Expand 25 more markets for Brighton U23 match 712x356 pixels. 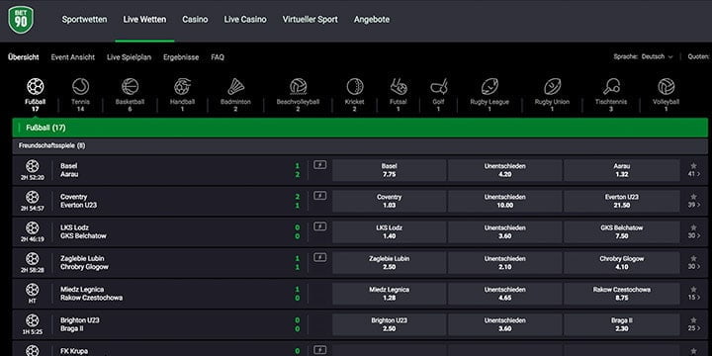click(x=694, y=328)
